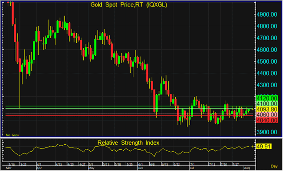The image size is (283, 171).
Task: Click the No Gaps label
Action: [x=12, y=135]
